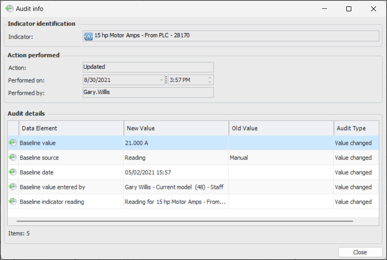Click the horizontal scrollbar of audit details

tap(185, 221)
